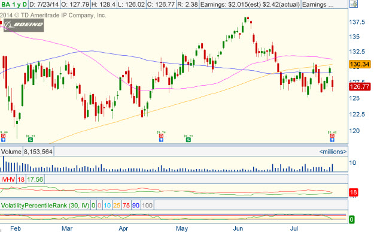This screenshot has height=232, width=374.
Task: Click the truncated 'Earnings ...' header field
Action: [318, 5]
